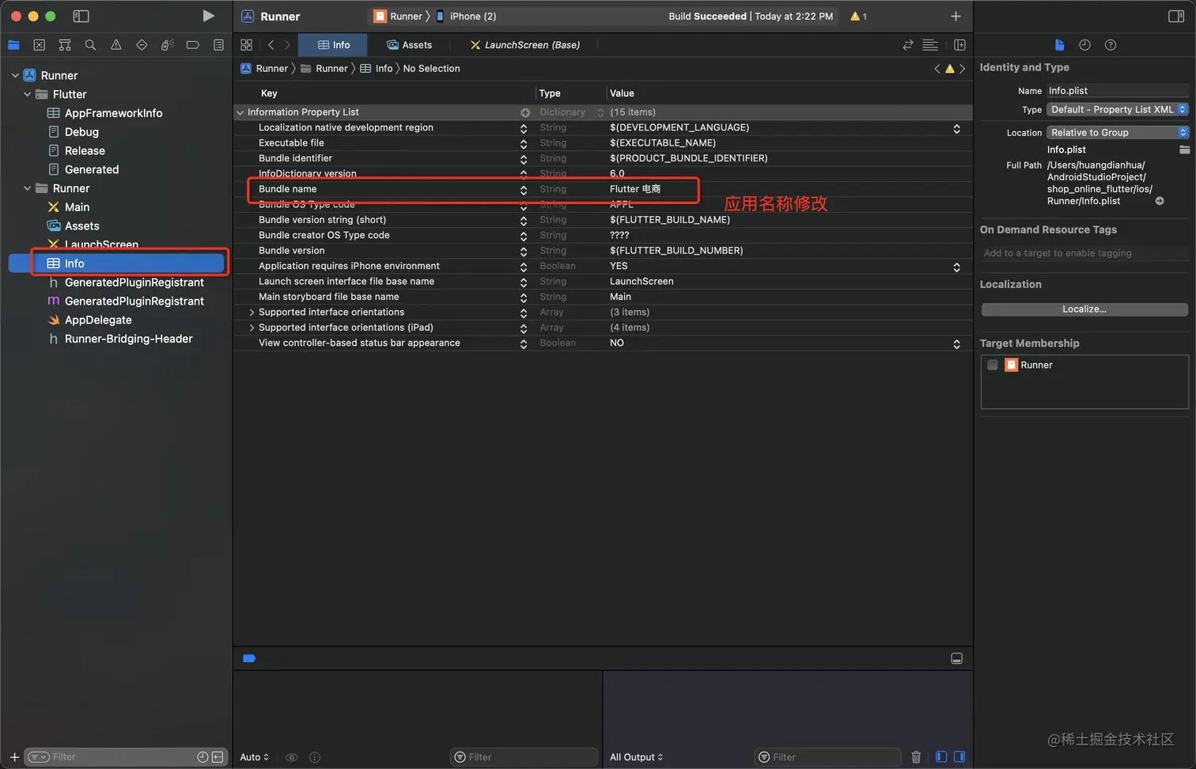1196x769 pixels.
Task: Toggle the debug area quick look eye
Action: (x=292, y=757)
